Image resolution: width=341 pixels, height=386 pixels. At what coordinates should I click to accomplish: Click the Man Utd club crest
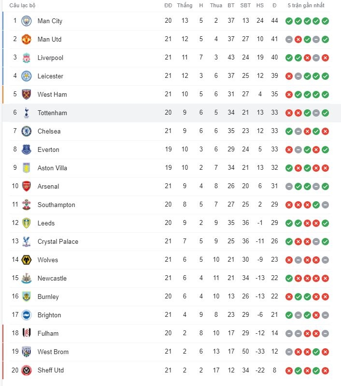click(x=26, y=39)
